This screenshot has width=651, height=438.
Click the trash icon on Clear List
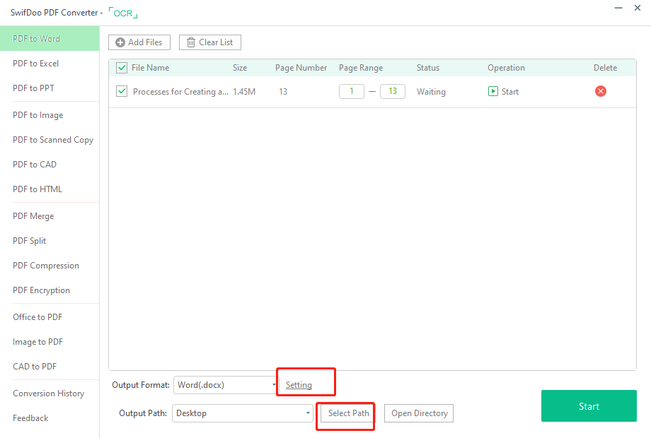tap(190, 42)
